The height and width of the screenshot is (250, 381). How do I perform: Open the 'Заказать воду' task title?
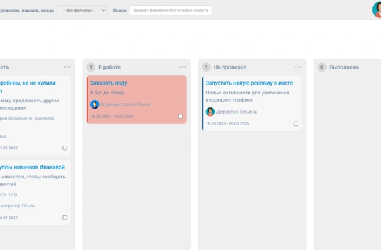109,83
